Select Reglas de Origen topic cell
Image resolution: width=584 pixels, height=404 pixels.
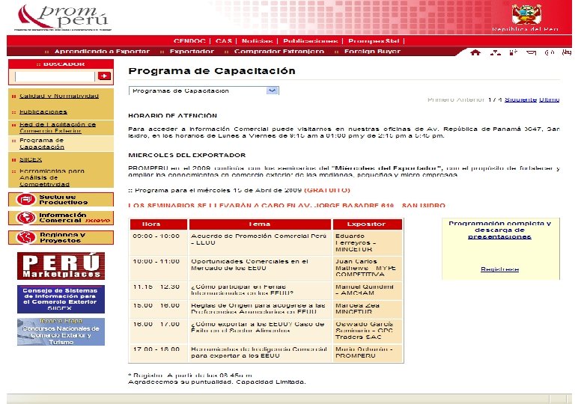pos(260,308)
